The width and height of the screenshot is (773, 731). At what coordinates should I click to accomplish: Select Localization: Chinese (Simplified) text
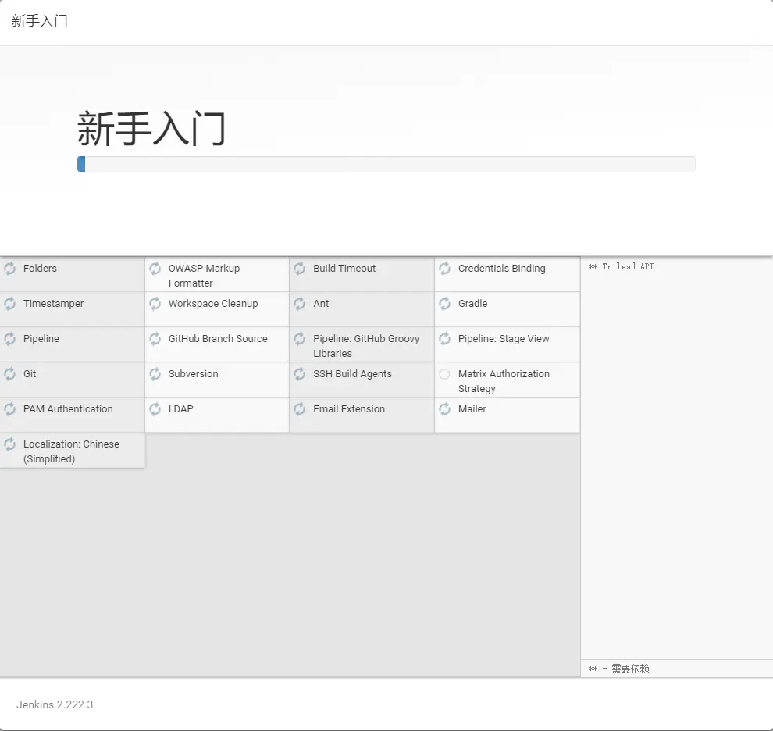pyautogui.click(x=71, y=451)
